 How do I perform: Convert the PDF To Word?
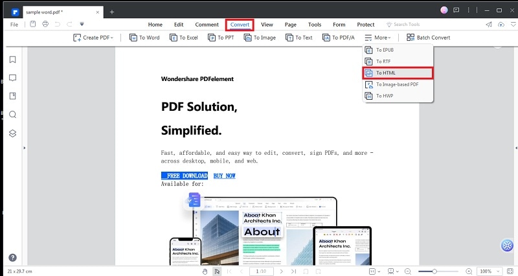coord(144,38)
